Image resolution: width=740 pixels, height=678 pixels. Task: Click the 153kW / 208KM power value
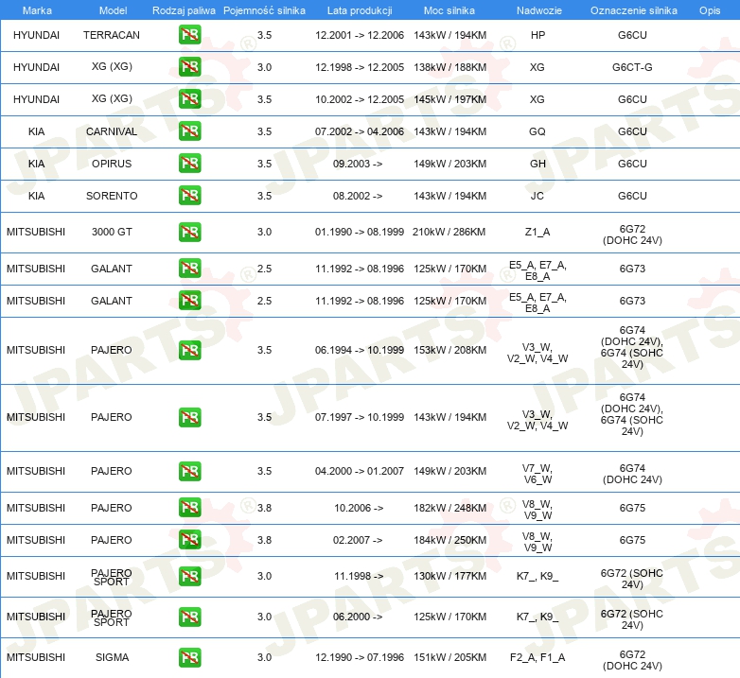449,350
